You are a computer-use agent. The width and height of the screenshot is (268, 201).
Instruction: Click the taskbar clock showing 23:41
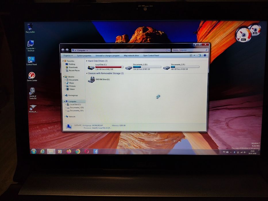253,152
